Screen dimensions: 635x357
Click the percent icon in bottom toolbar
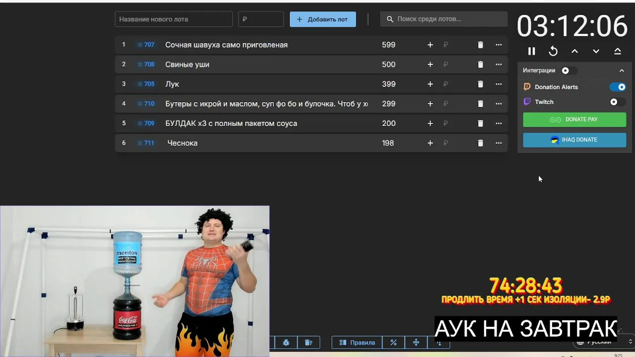pos(393,342)
